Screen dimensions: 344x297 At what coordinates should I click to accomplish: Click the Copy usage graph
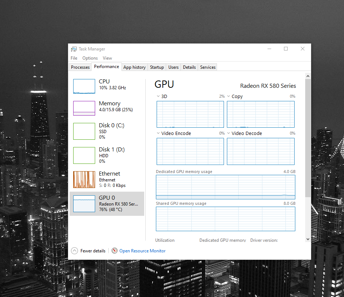click(261, 114)
